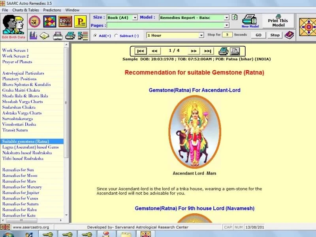
Task: Open Shada Bala & Bhava Bala
Action: (x=25, y=96)
